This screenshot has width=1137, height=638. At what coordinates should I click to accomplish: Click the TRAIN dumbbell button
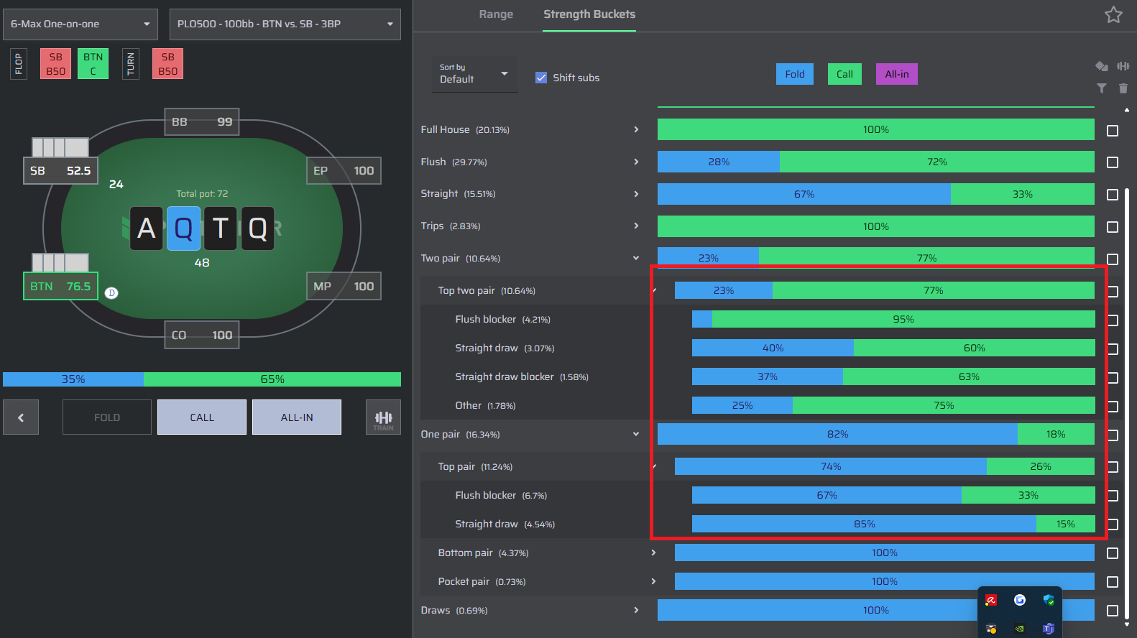click(383, 417)
